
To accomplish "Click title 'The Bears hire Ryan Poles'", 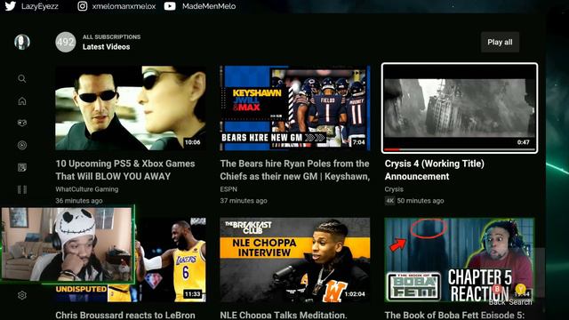I will point(294,170).
